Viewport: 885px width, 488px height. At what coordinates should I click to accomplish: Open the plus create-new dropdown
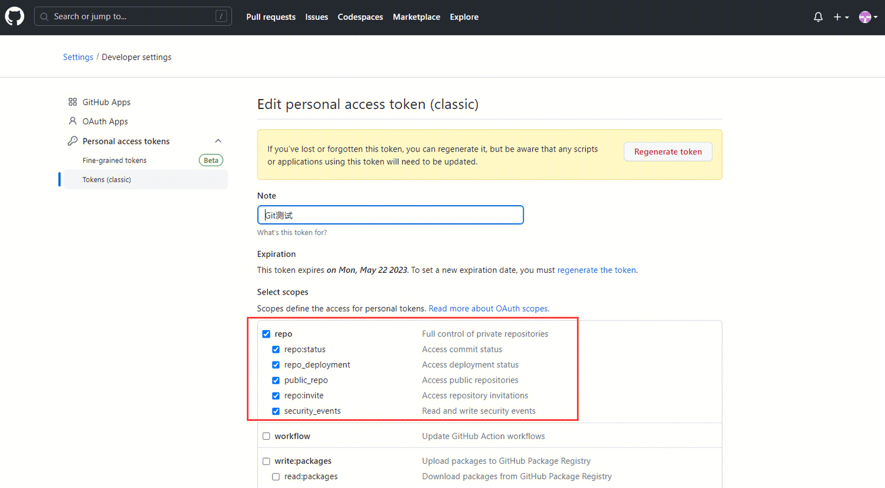[x=841, y=17]
